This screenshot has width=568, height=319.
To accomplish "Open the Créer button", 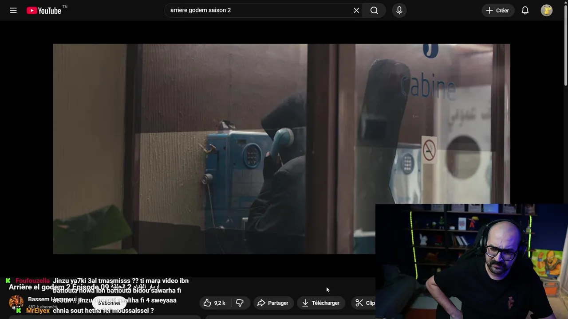I will coord(498,10).
